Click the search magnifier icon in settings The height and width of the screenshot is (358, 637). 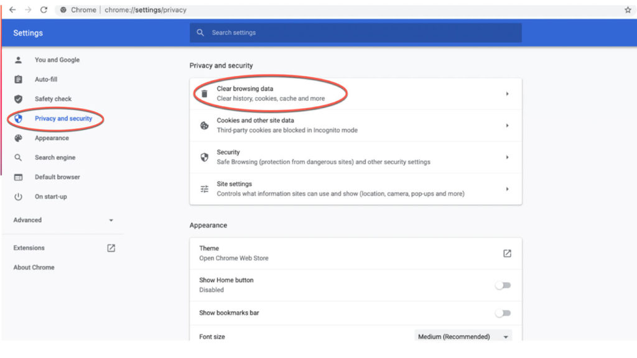pyautogui.click(x=200, y=32)
